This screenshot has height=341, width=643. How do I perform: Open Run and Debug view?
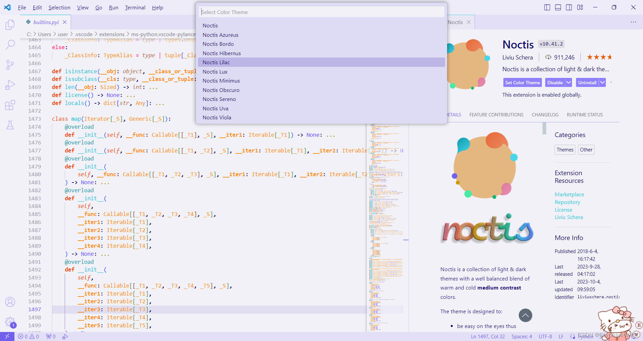[10, 85]
